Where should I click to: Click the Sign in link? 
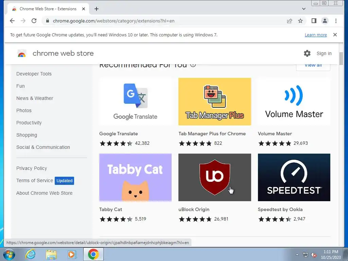324,53
